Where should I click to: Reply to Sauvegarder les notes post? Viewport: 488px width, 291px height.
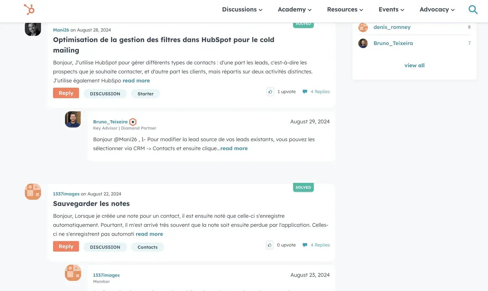pyautogui.click(x=66, y=246)
